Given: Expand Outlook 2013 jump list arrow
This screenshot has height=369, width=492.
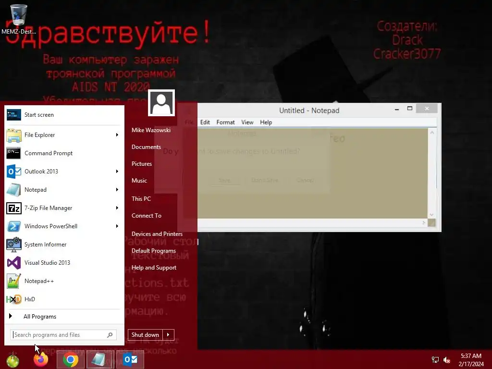Looking at the screenshot, I should pyautogui.click(x=117, y=172).
